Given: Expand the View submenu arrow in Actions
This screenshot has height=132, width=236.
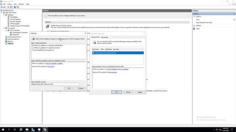Looking at the screenshot, I should pyautogui.click(x=234, y=19).
